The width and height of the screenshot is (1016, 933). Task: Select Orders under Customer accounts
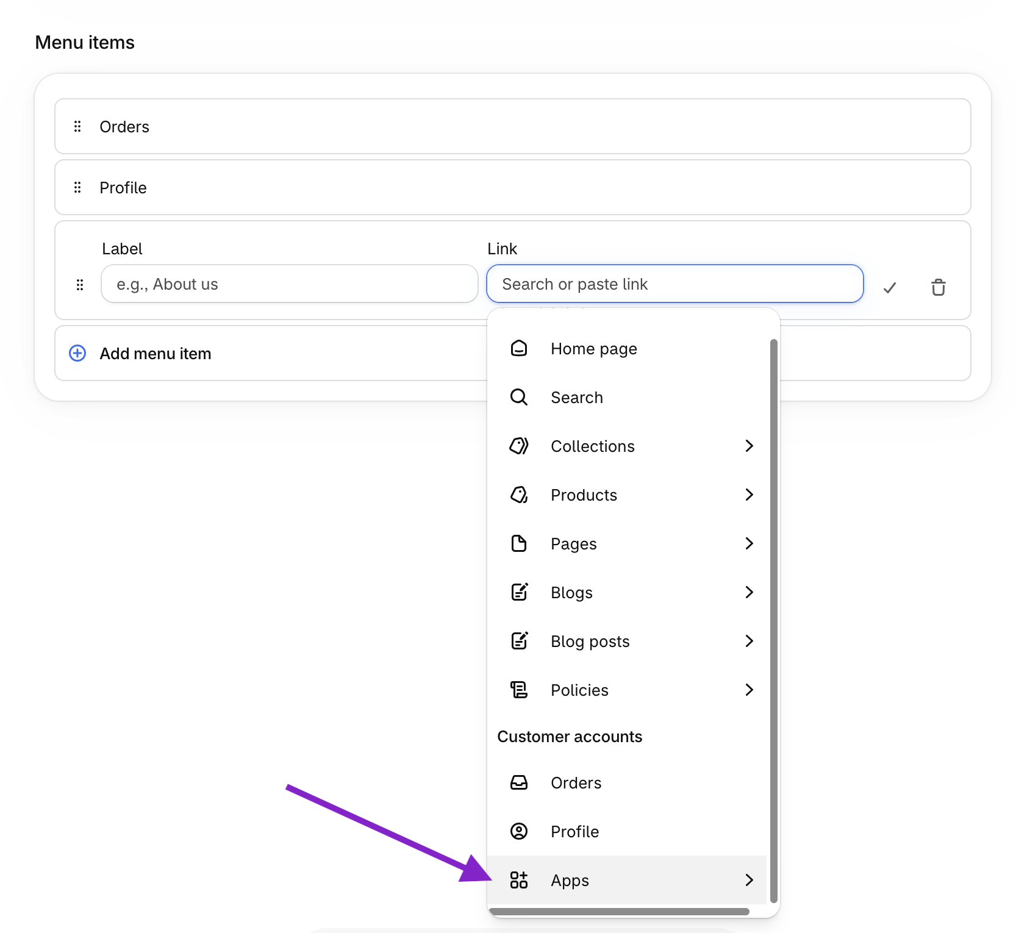pos(627,782)
